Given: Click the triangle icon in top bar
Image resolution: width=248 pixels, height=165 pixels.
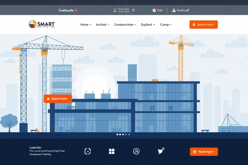Looking at the screenshot, I should pyautogui.click(x=174, y=10).
